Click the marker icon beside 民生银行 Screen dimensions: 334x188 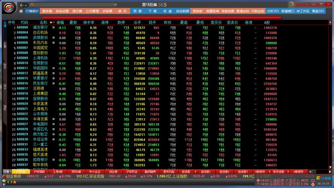pyautogui.click(x=53, y=83)
